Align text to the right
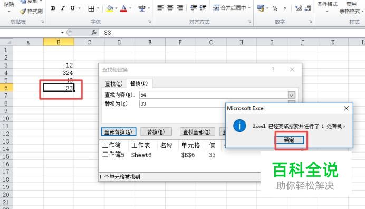The height and width of the screenshot is (209, 365). 180,8
